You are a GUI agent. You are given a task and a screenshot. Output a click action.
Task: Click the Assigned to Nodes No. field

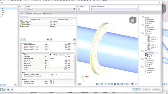(112, 9)
